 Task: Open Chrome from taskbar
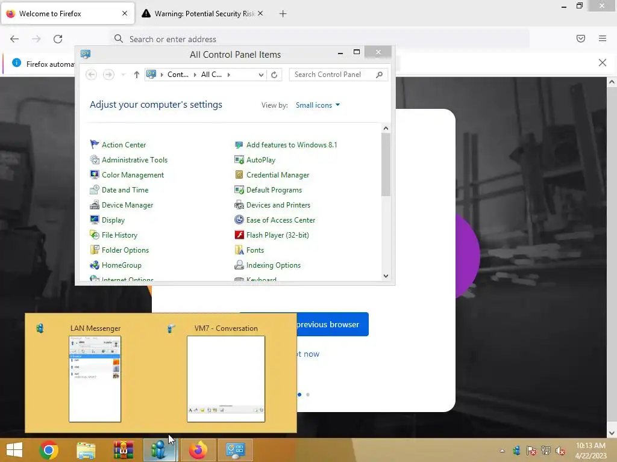pyautogui.click(x=49, y=450)
